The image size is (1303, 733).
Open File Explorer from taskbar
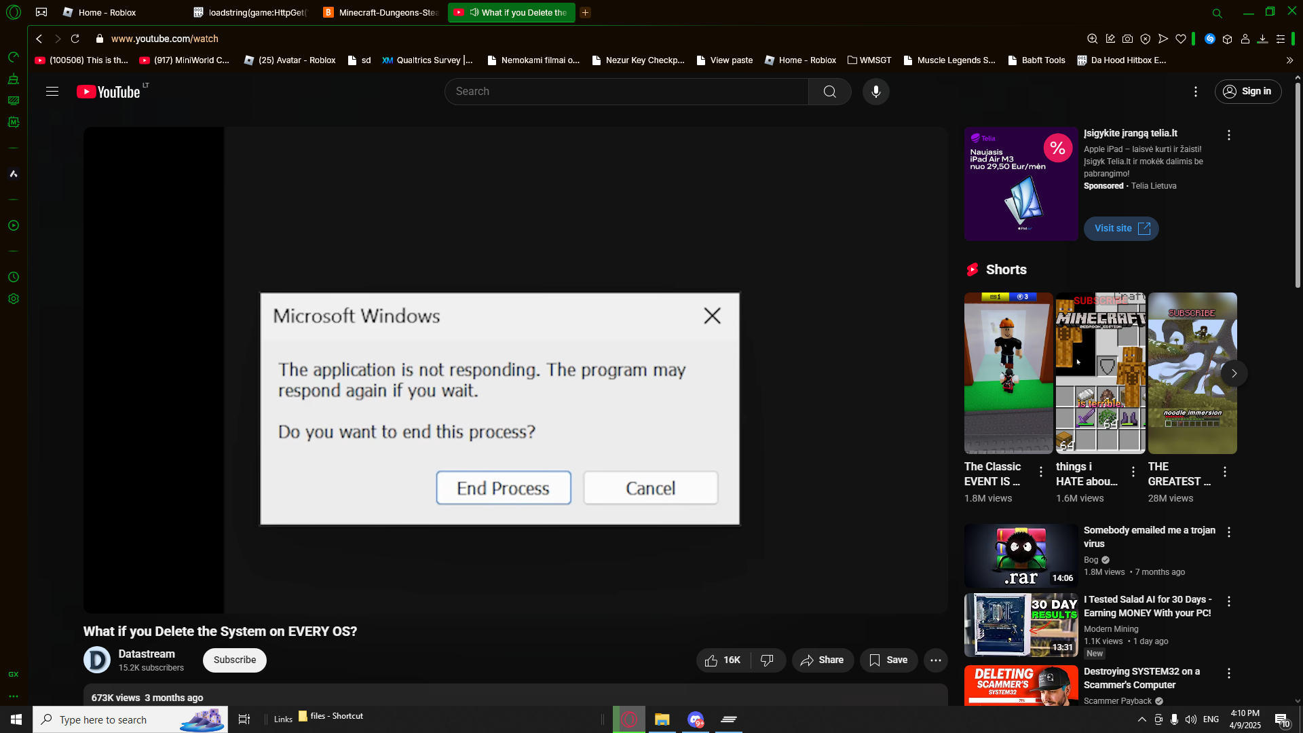click(x=662, y=719)
